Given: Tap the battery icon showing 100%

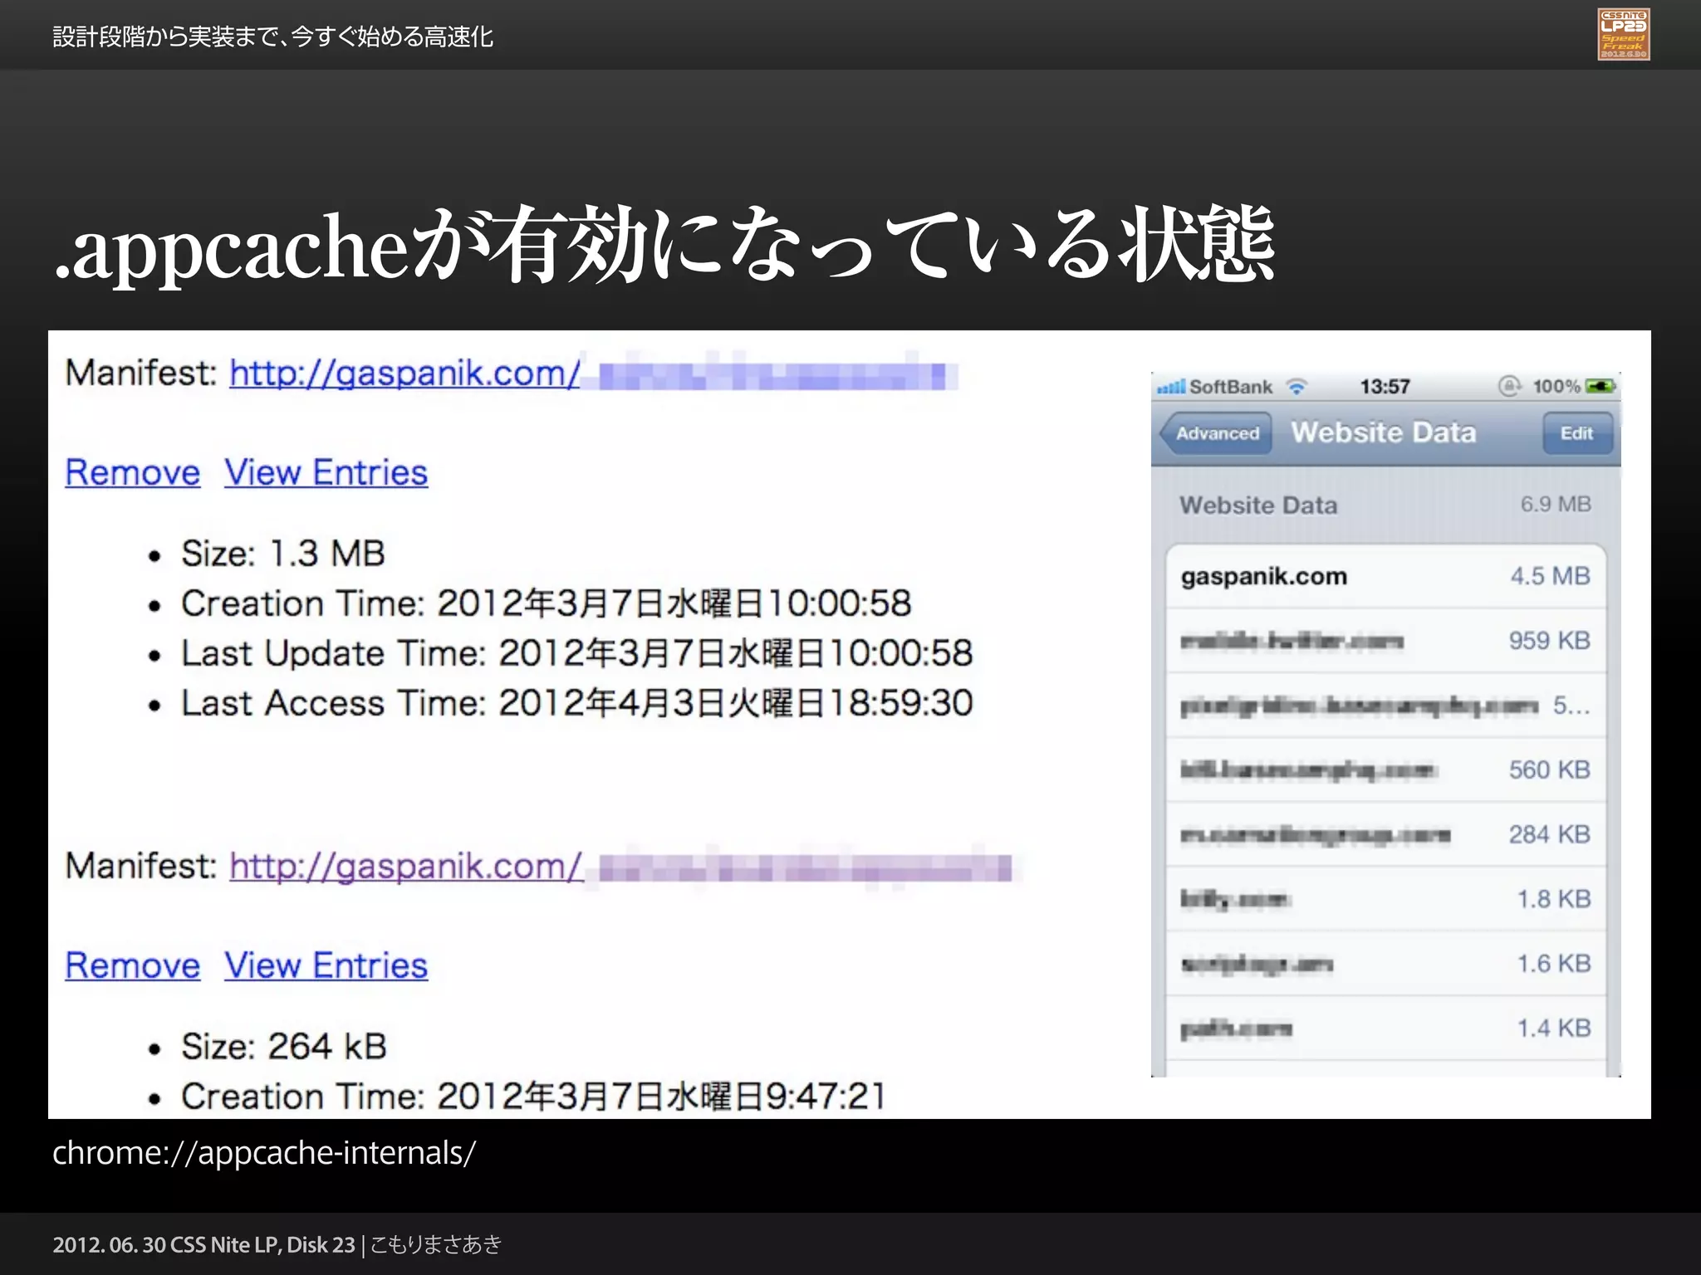Looking at the screenshot, I should pyautogui.click(x=1599, y=387).
